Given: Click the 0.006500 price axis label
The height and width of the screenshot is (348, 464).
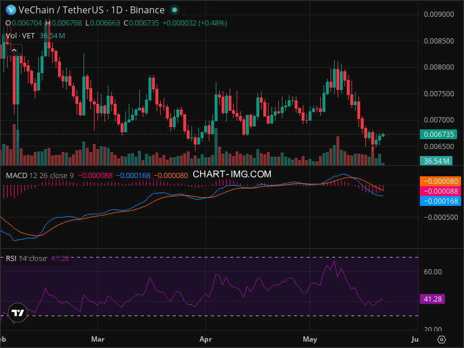Looking at the screenshot, I should pos(438,147).
